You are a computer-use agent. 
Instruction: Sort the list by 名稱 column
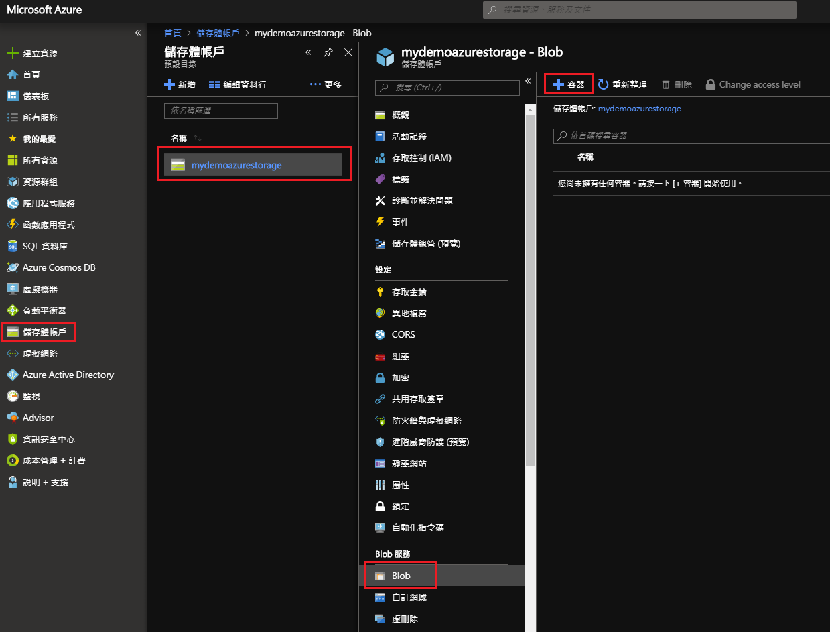pyautogui.click(x=179, y=138)
